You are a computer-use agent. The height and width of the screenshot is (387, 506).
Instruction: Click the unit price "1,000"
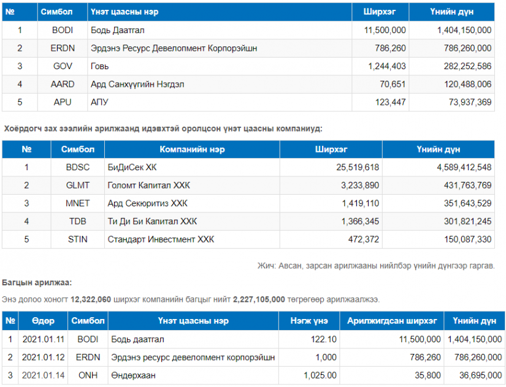pos(326,358)
